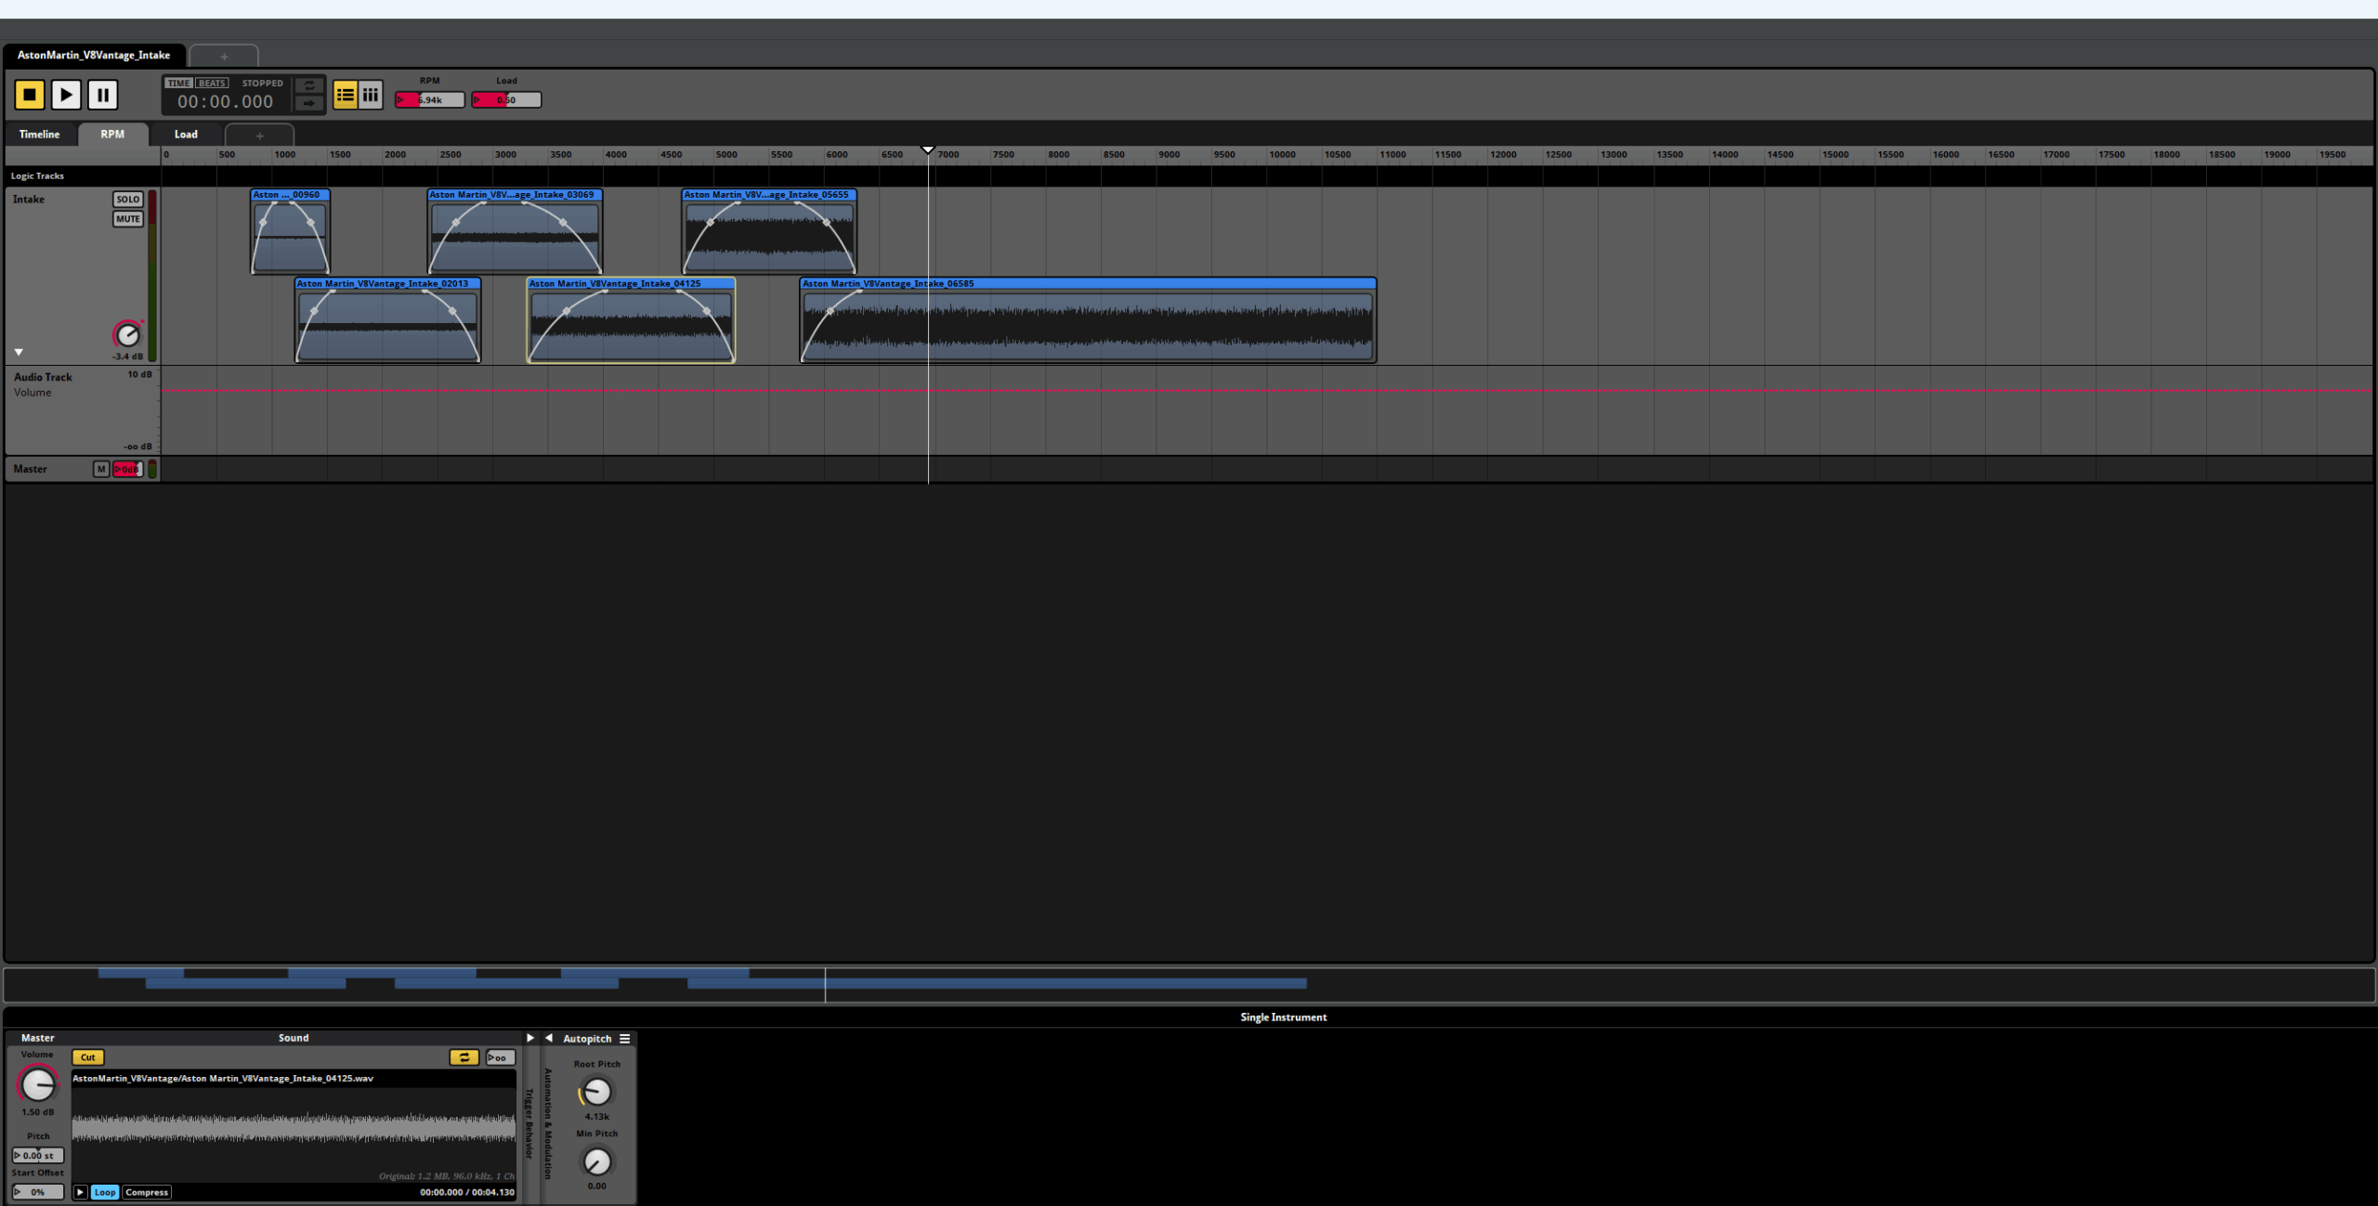Click the yellow loop icon in Sound panel

(464, 1057)
